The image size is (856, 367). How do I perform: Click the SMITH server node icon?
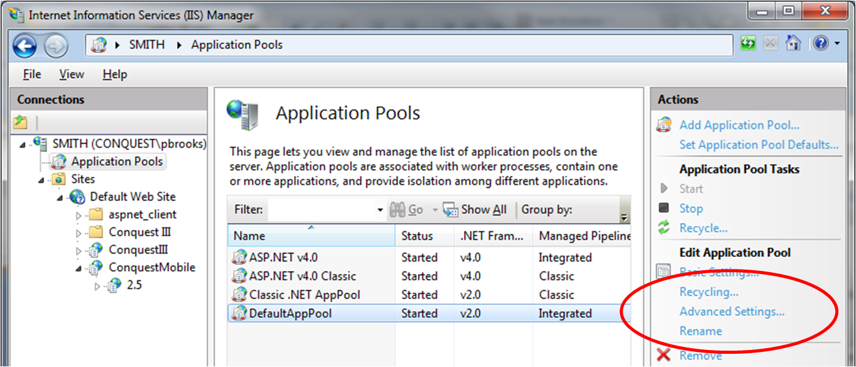tap(40, 144)
